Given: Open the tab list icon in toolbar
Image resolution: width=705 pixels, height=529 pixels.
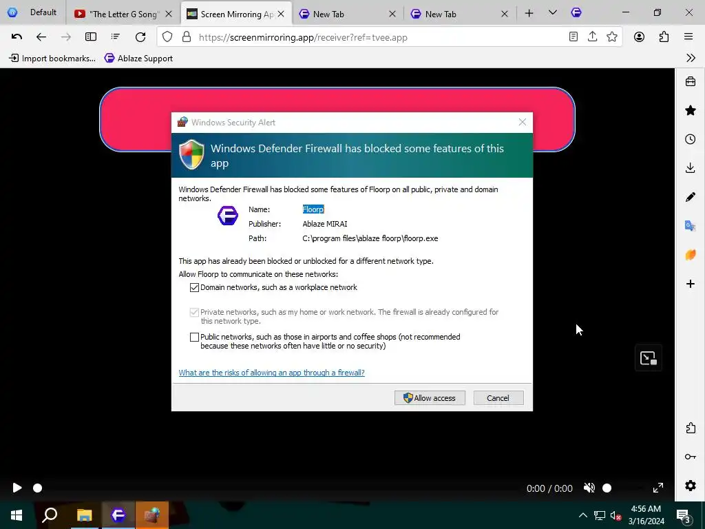Looking at the screenshot, I should [x=116, y=37].
